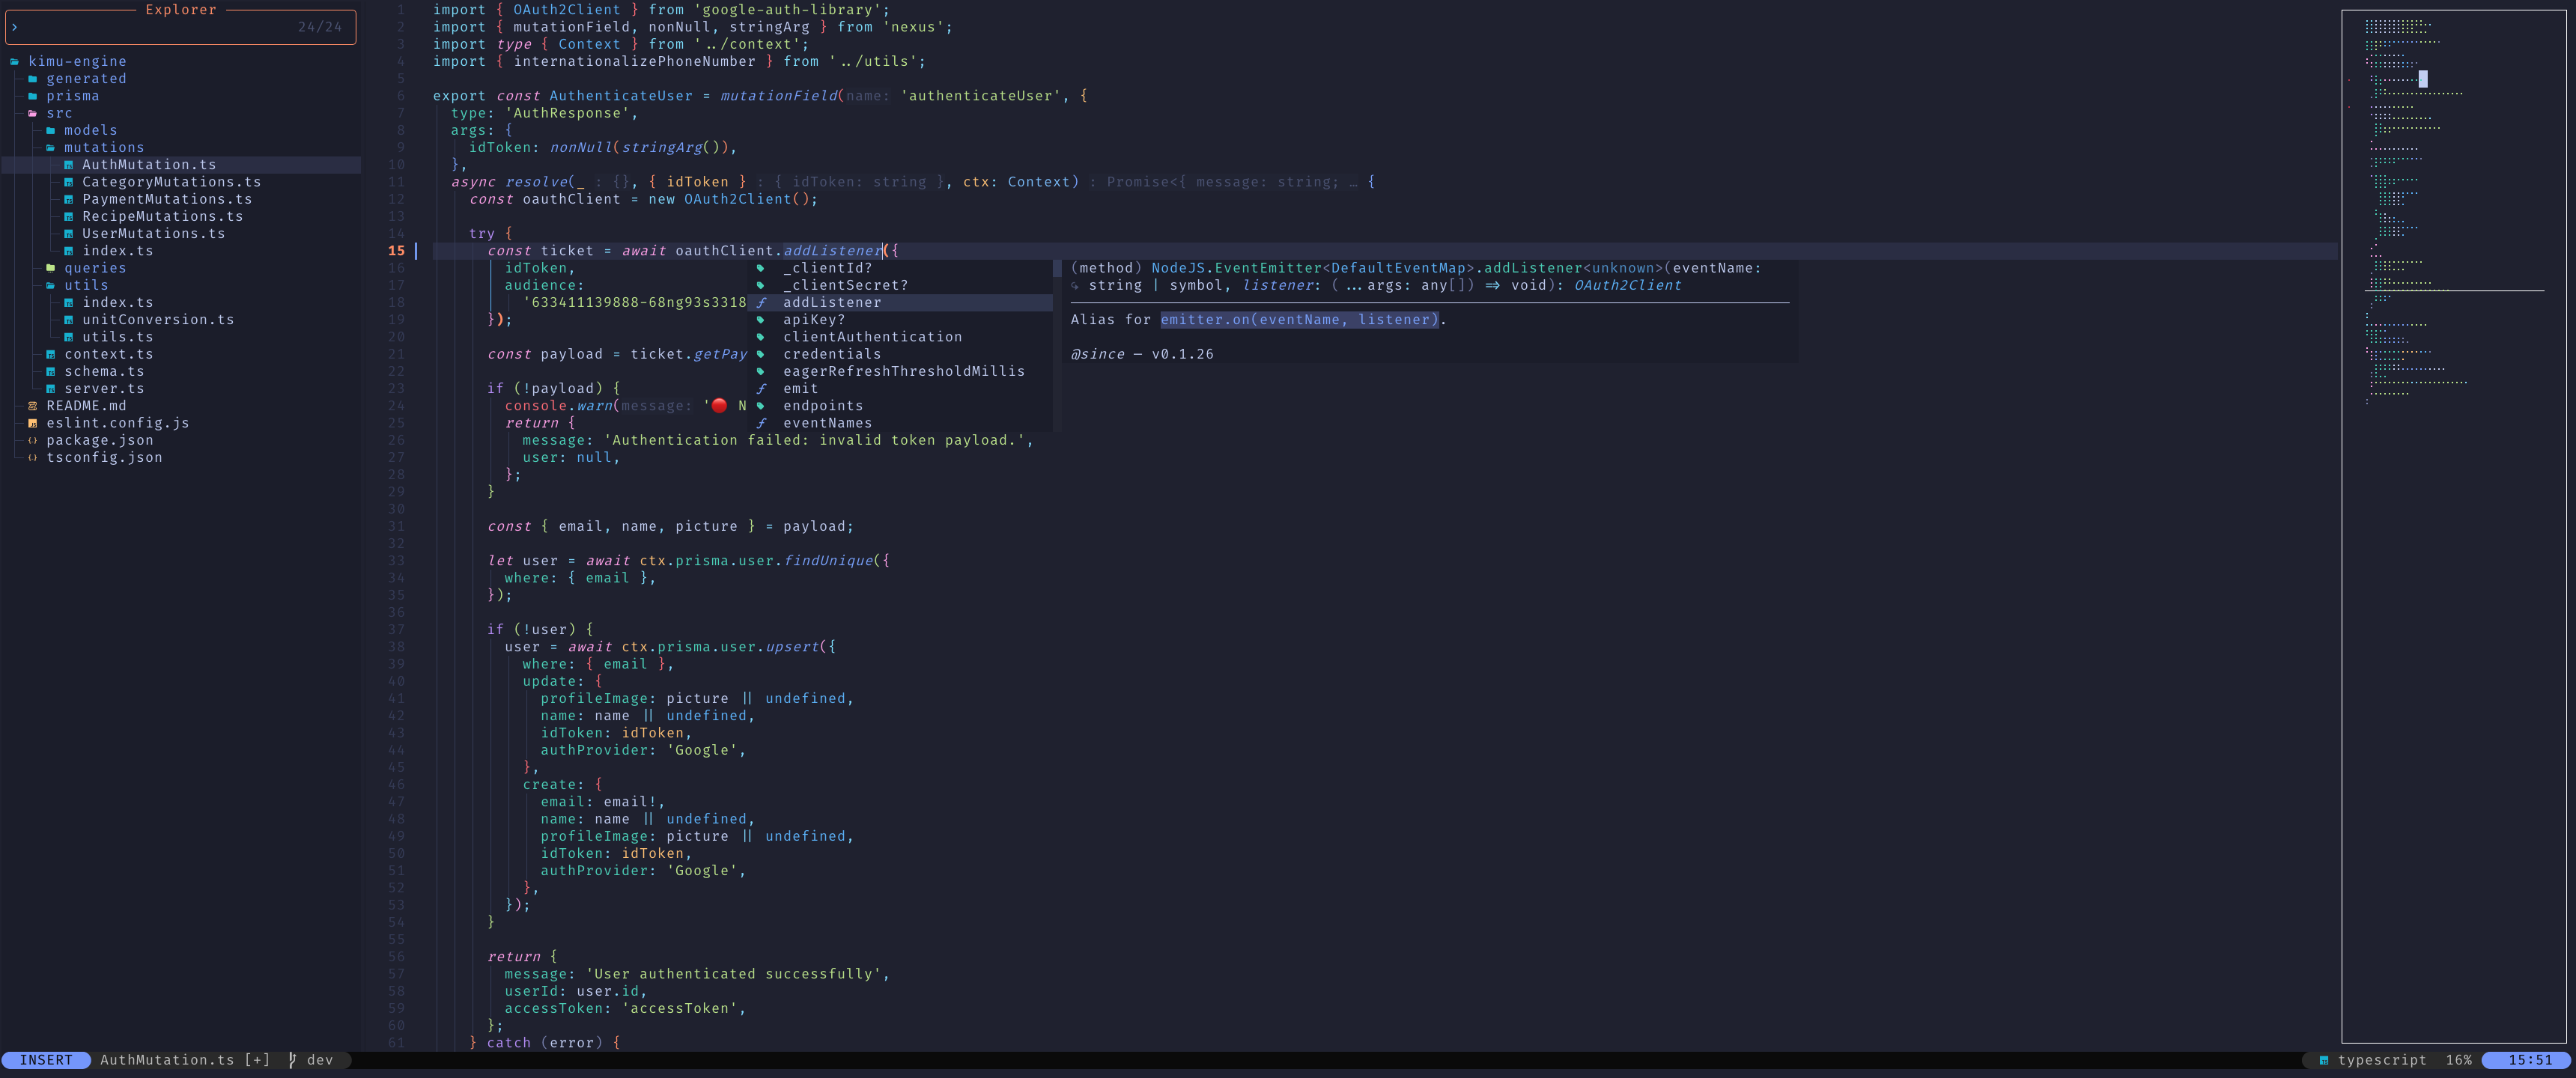Click the INSERT mode indicator
Image resolution: width=2576 pixels, height=1078 pixels.
[x=46, y=1060]
